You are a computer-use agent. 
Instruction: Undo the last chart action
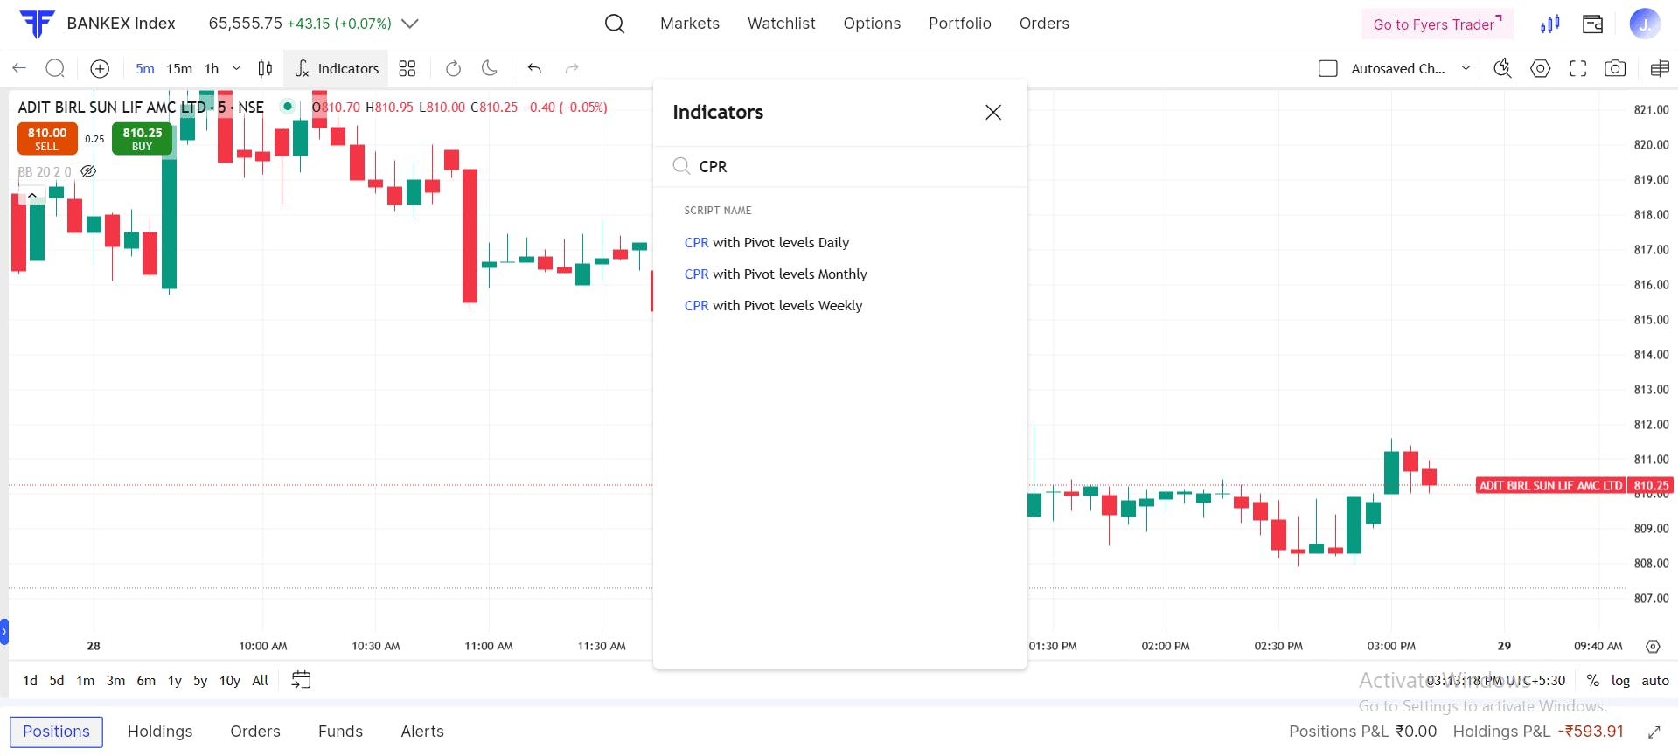pyautogui.click(x=534, y=68)
